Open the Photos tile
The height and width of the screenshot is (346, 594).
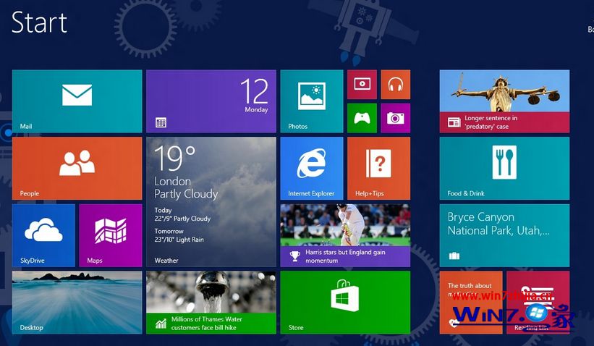(312, 101)
